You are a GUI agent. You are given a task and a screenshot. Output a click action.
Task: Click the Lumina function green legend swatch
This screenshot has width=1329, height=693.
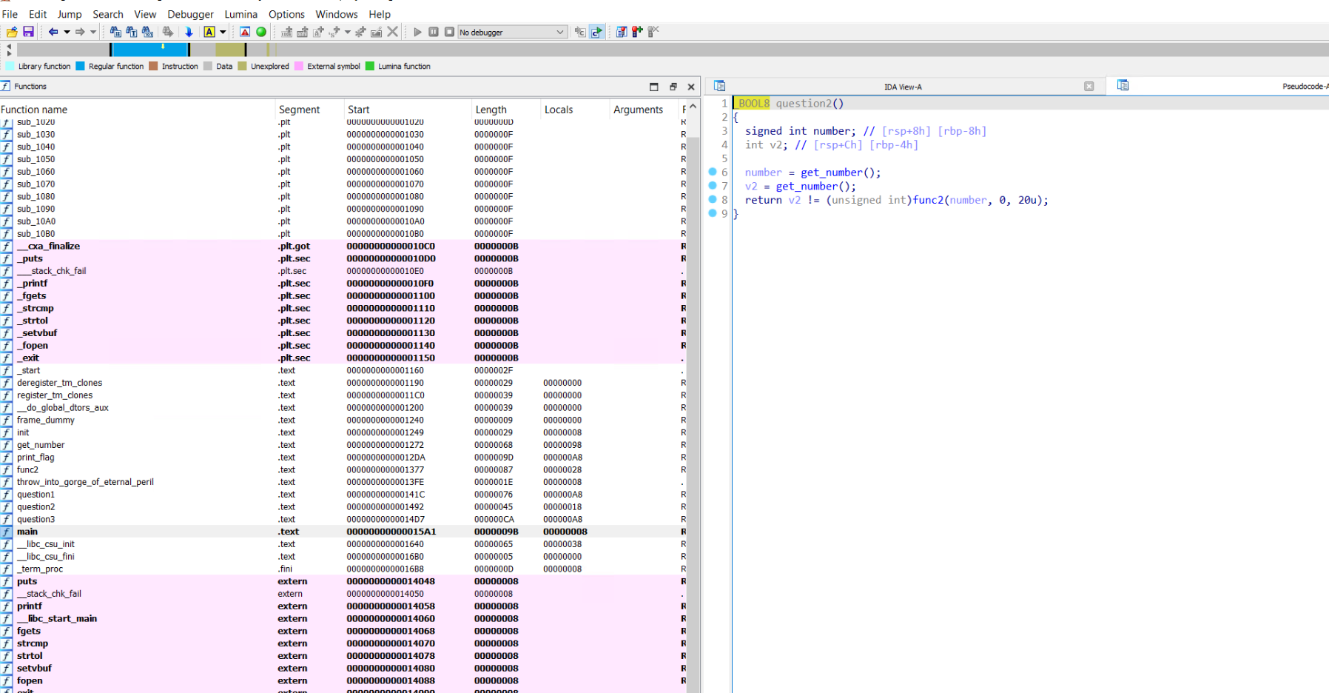click(x=370, y=66)
